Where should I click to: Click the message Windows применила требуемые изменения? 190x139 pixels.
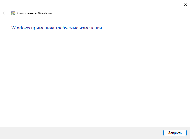[x=57, y=28]
